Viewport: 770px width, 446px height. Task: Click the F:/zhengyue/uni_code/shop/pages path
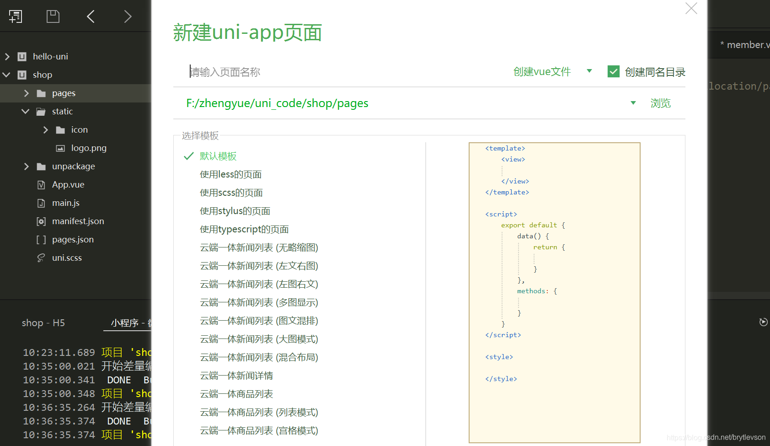point(277,103)
